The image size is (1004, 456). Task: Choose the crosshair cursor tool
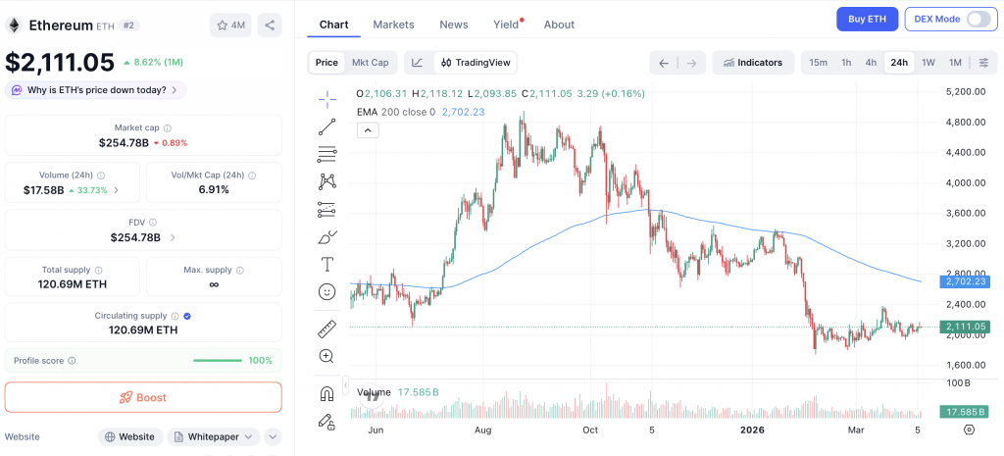327,98
